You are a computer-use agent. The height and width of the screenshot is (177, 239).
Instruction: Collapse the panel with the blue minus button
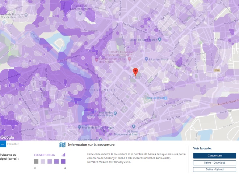[x=3, y=144]
